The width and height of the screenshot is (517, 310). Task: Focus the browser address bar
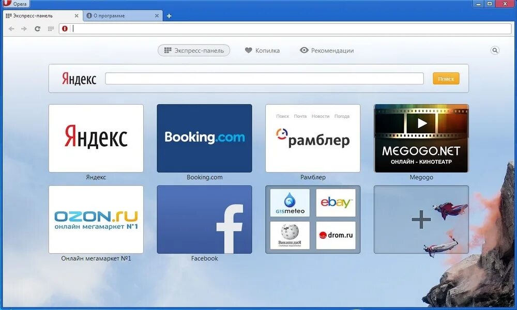click(285, 28)
